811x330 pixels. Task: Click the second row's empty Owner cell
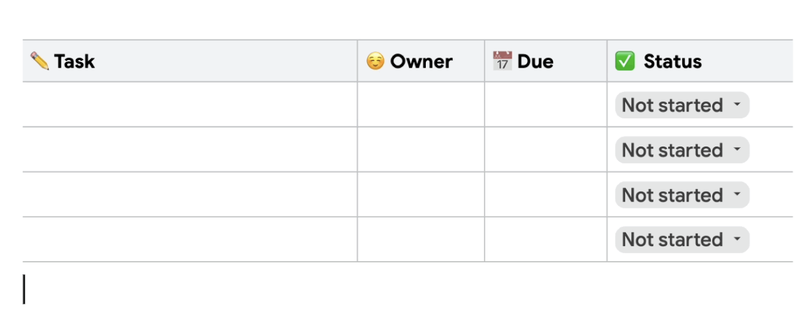click(421, 150)
